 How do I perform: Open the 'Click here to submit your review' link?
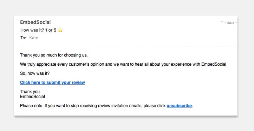click(x=52, y=83)
